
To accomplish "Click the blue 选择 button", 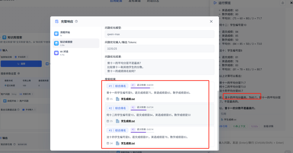I will [x=21, y=64].
